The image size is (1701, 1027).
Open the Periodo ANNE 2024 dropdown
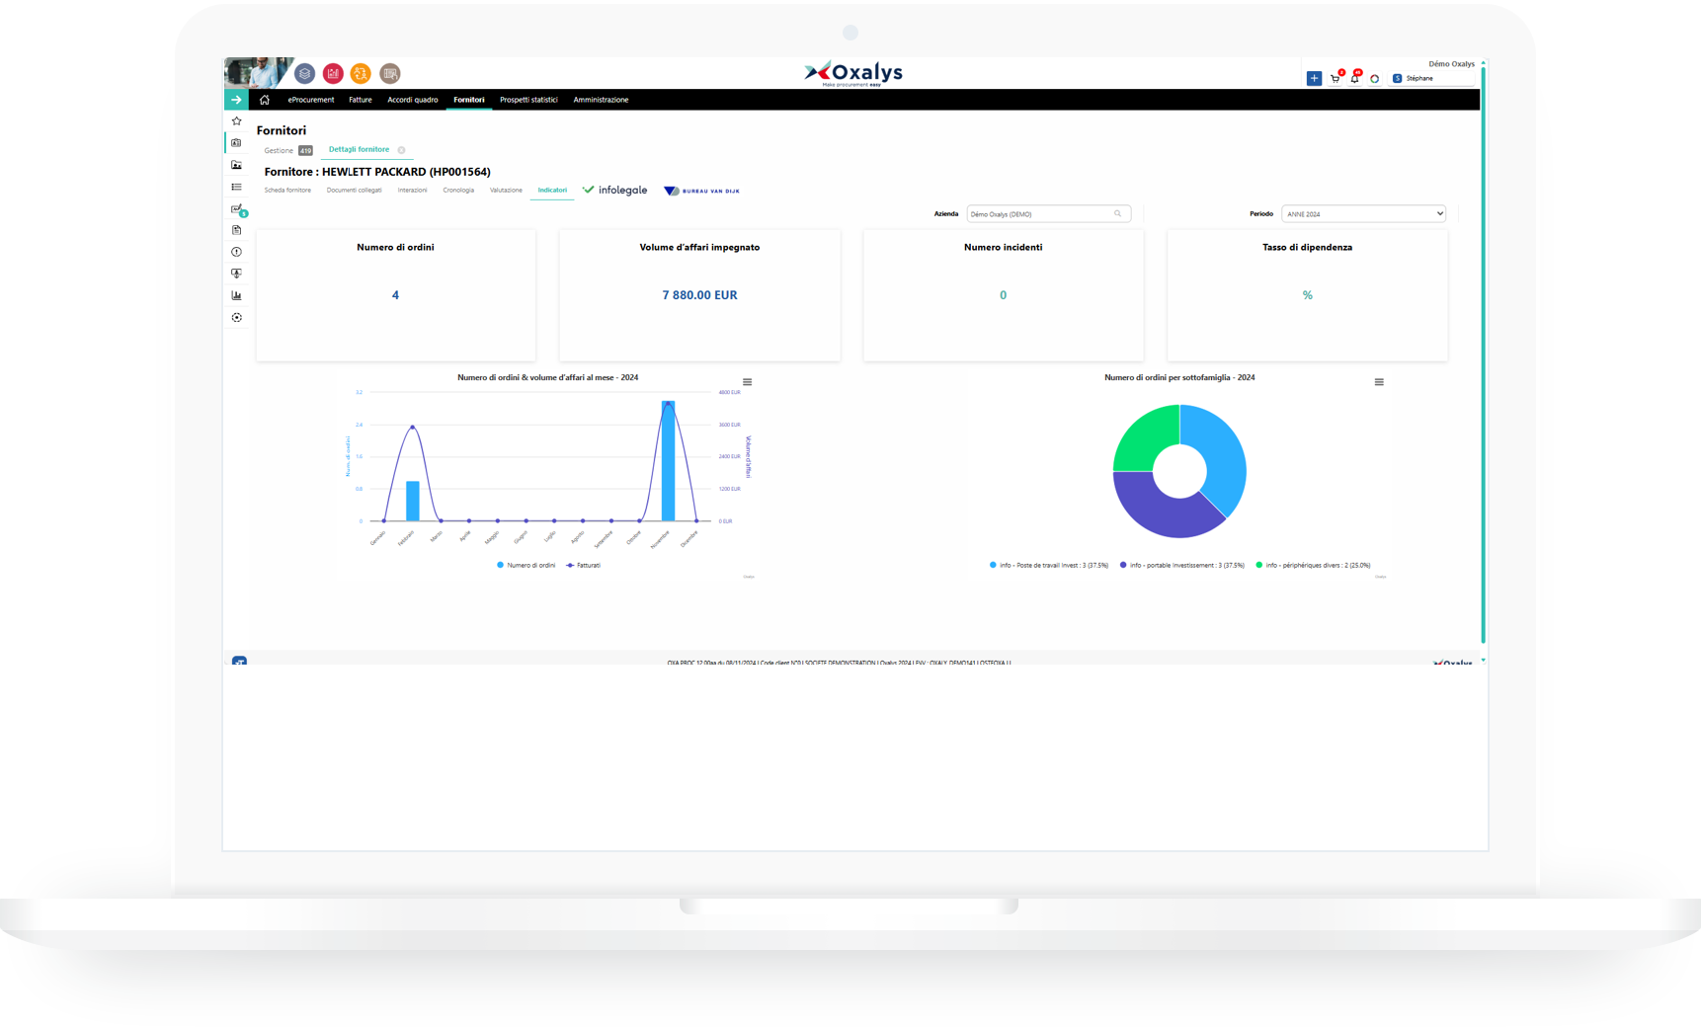[x=1363, y=214]
